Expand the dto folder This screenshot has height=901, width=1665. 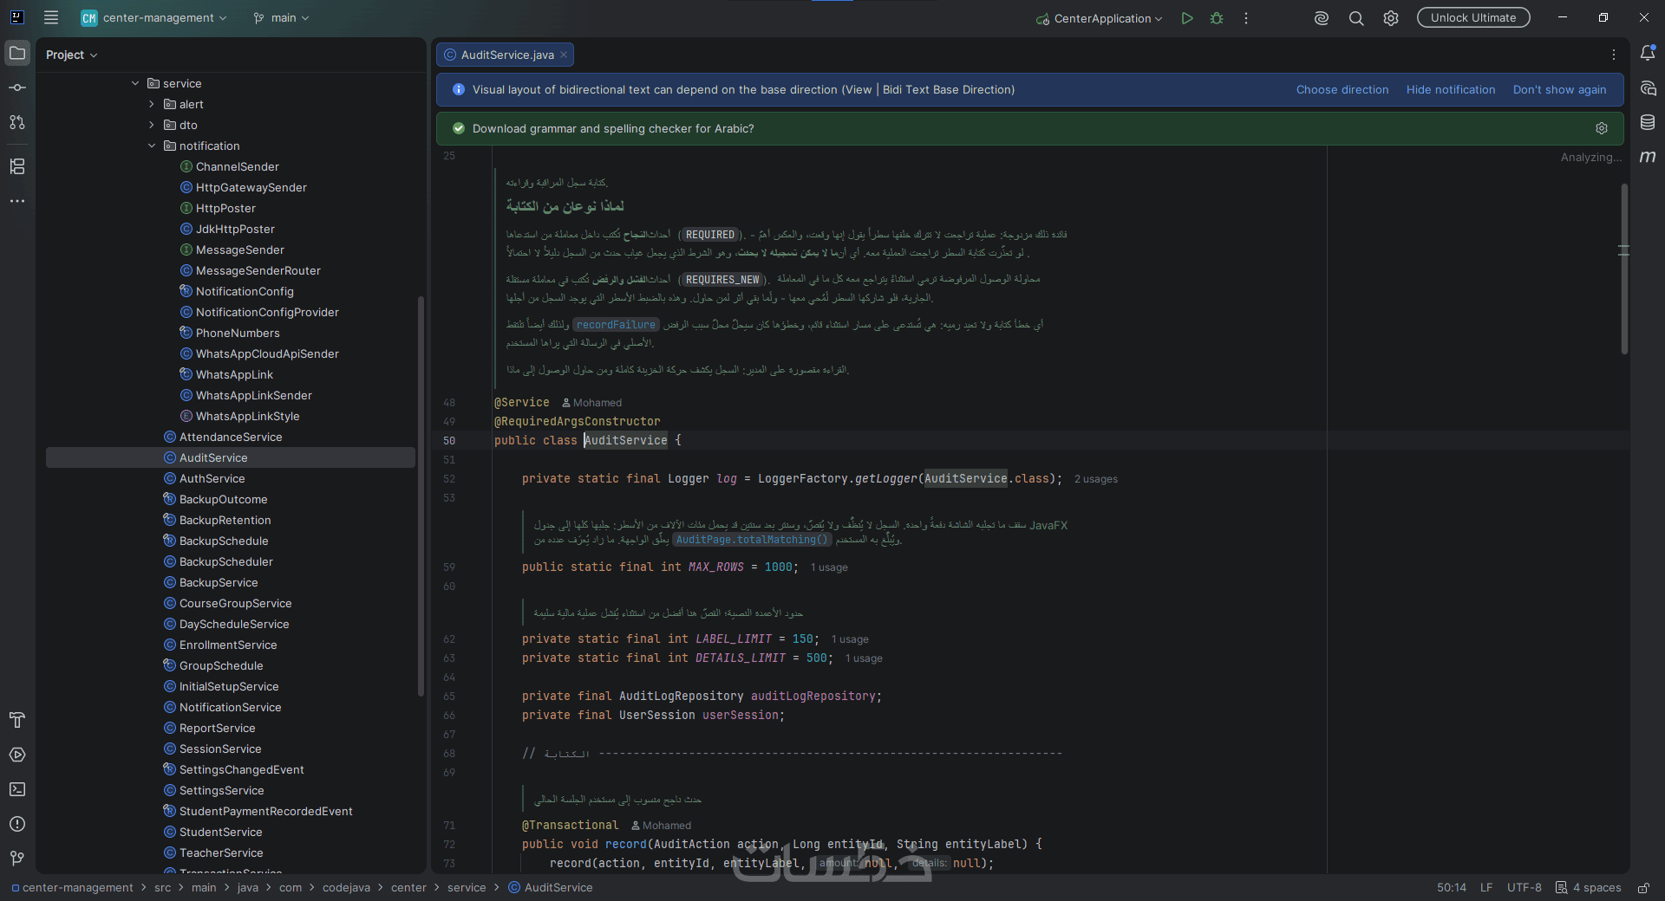pyautogui.click(x=152, y=125)
